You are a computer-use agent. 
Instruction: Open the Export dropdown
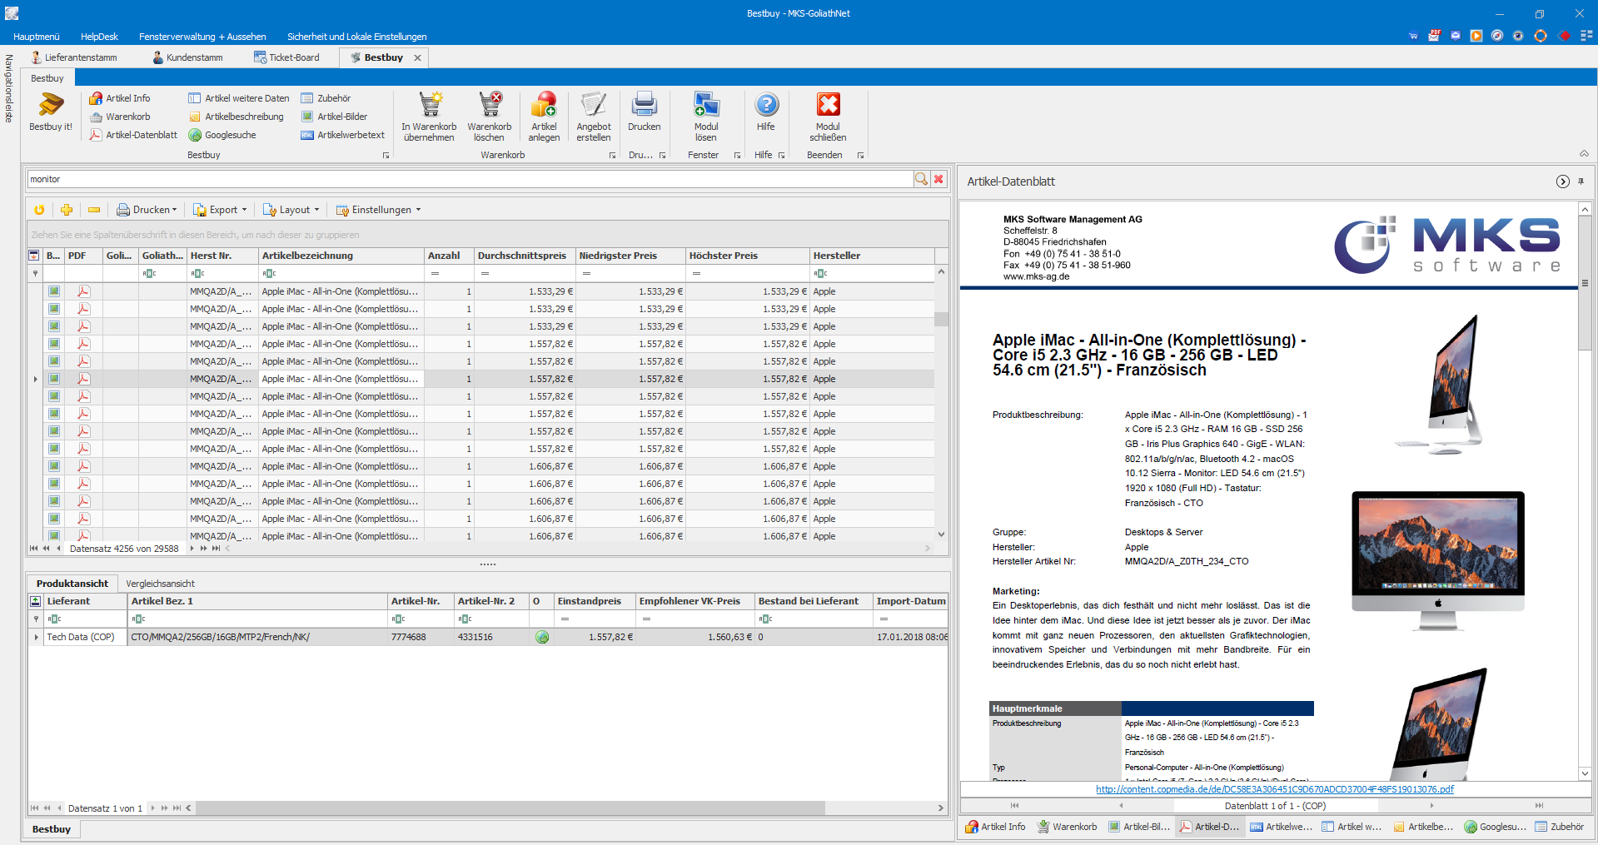[x=220, y=210]
